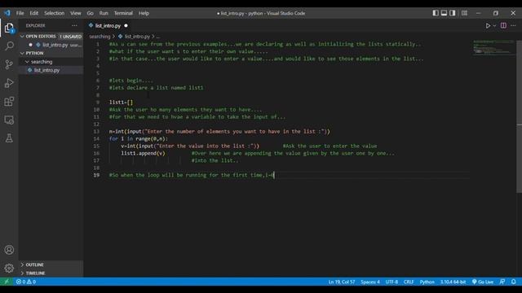The image size is (522, 293).
Task: Click line 14 for loop statement
Action: coord(139,139)
